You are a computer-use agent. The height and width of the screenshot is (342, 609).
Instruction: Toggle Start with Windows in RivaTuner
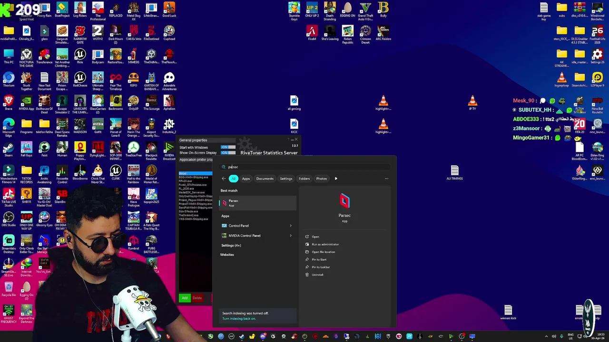click(x=228, y=147)
